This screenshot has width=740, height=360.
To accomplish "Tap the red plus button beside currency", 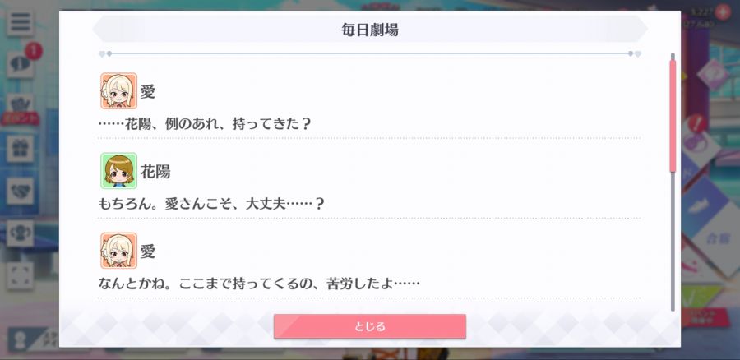I will click(723, 12).
